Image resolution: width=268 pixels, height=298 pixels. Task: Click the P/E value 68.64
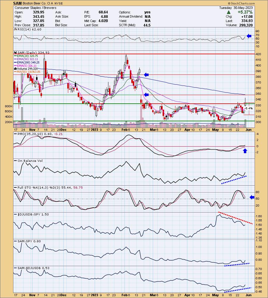[x=103, y=12]
